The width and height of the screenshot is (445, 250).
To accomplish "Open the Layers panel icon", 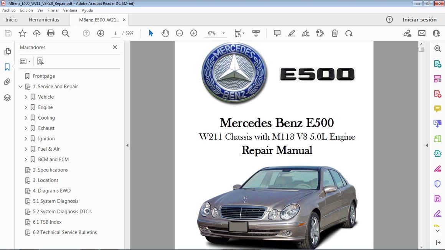I will point(7,98).
